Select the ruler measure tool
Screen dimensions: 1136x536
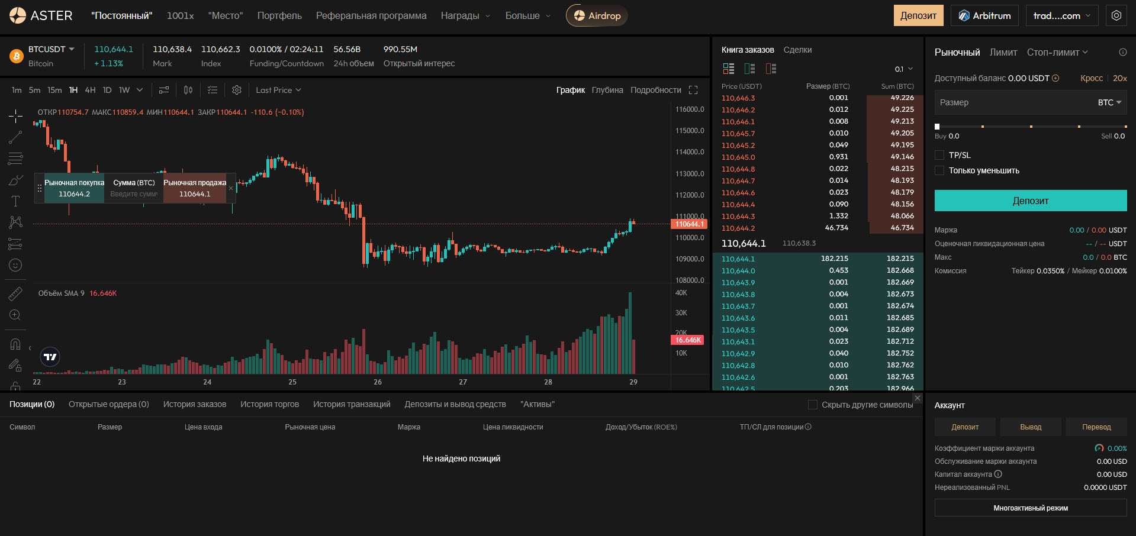15,293
